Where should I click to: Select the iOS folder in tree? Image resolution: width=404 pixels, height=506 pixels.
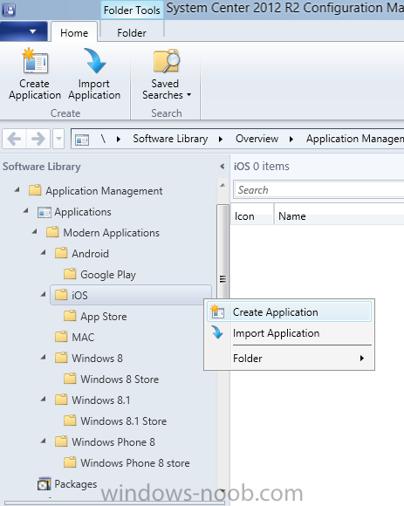pyautogui.click(x=131, y=295)
